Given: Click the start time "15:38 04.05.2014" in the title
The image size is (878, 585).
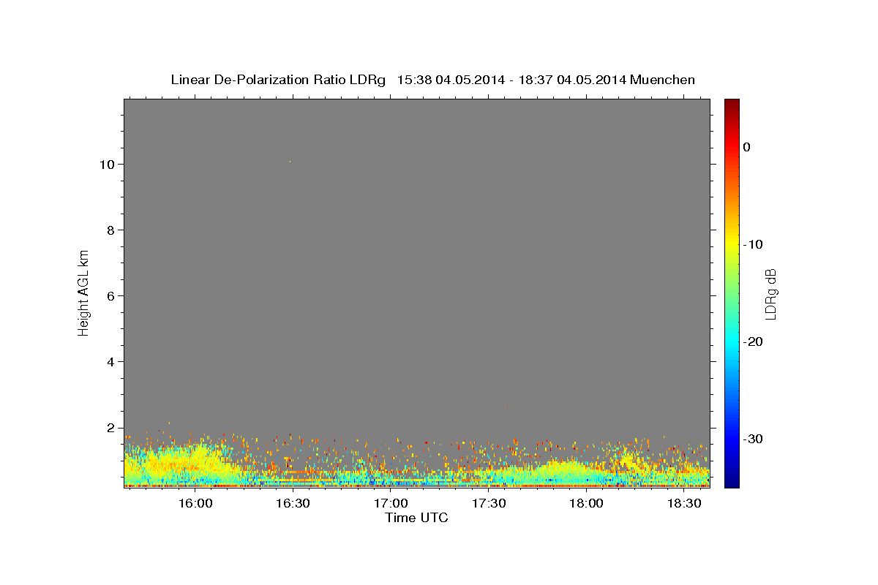Looking at the screenshot, I should tap(451, 80).
